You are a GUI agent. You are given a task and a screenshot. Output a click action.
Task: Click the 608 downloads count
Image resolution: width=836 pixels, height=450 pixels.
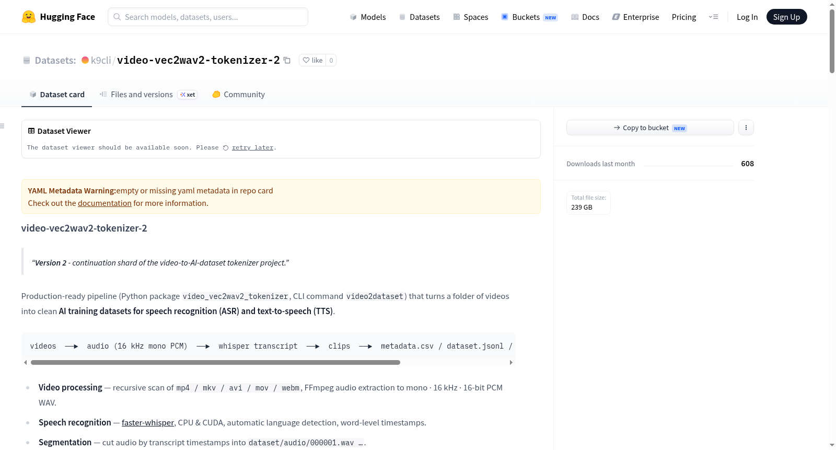click(747, 164)
